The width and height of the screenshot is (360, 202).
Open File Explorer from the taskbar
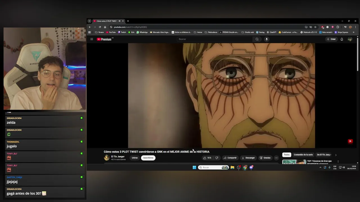click(x=232, y=167)
